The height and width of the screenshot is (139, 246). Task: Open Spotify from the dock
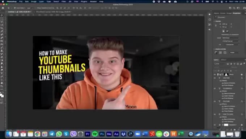pos(95,134)
